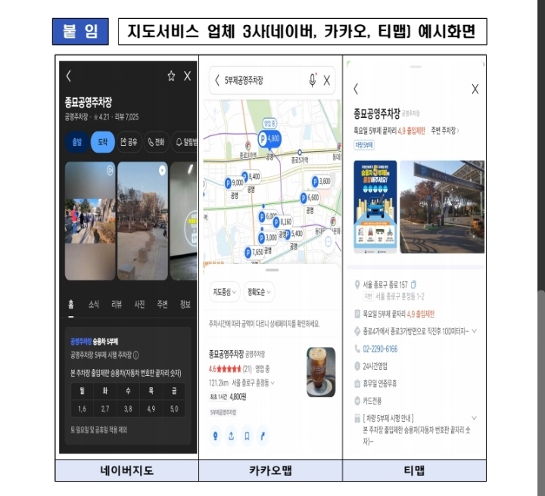
Task: Grab the Kakao bottom sheet handle
Action: pos(272,270)
